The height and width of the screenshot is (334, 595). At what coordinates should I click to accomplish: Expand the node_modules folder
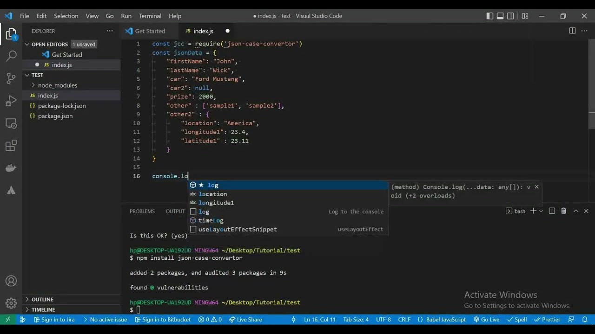tap(57, 85)
